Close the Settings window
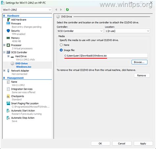The image size is (156, 149). click(151, 2)
